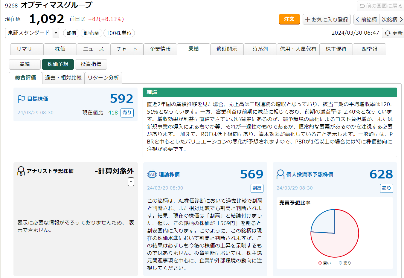Click the 貸借 tag
The image size is (404, 278).
71,33
